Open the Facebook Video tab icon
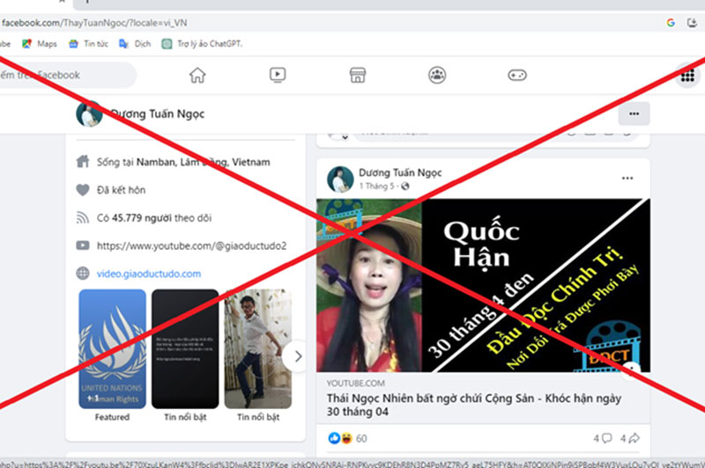This screenshot has height=468, width=705. click(x=277, y=76)
